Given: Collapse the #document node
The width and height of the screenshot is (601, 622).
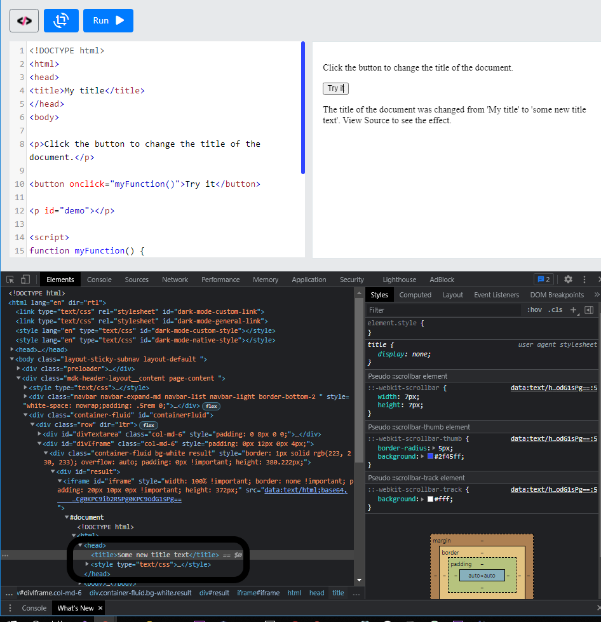Looking at the screenshot, I should pos(67,517).
